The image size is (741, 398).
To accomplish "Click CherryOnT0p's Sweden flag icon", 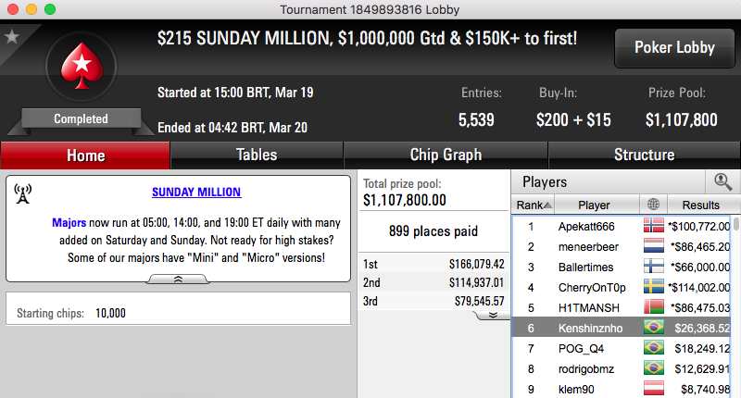I will coord(654,287).
